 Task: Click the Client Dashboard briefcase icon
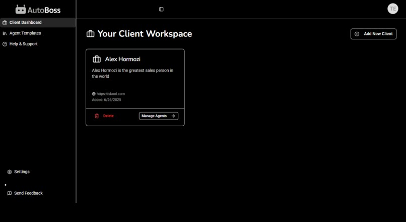5,23
